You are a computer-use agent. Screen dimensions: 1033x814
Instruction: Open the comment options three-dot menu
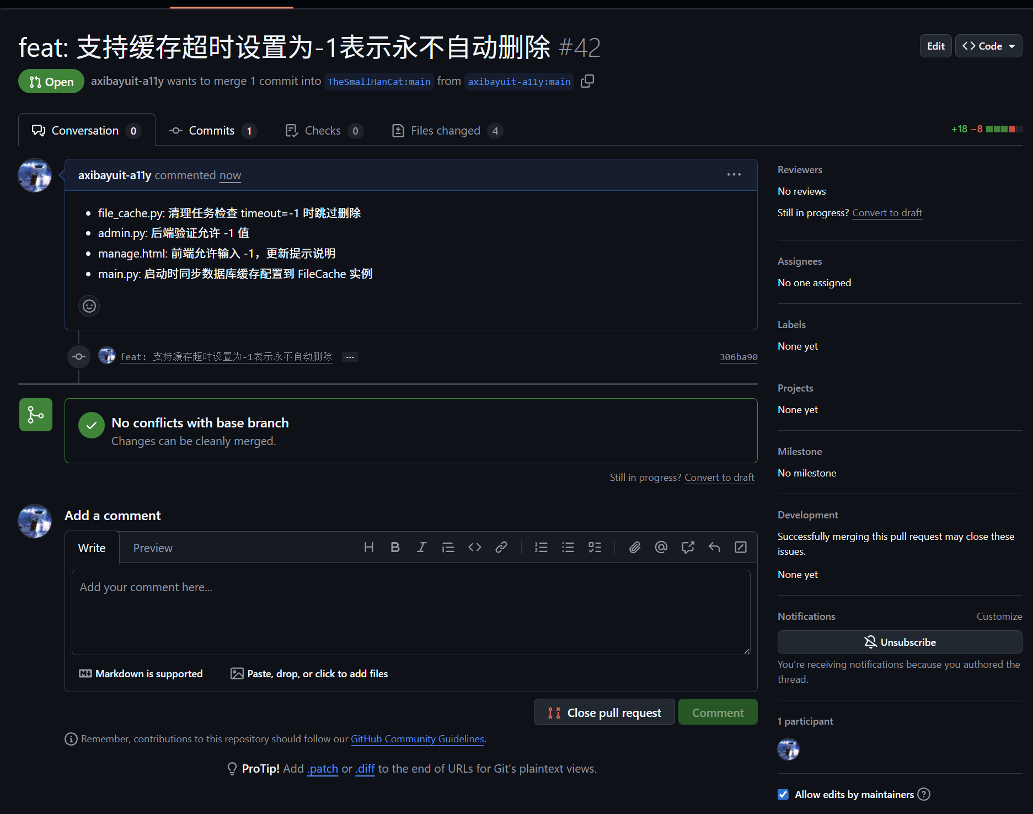(734, 175)
